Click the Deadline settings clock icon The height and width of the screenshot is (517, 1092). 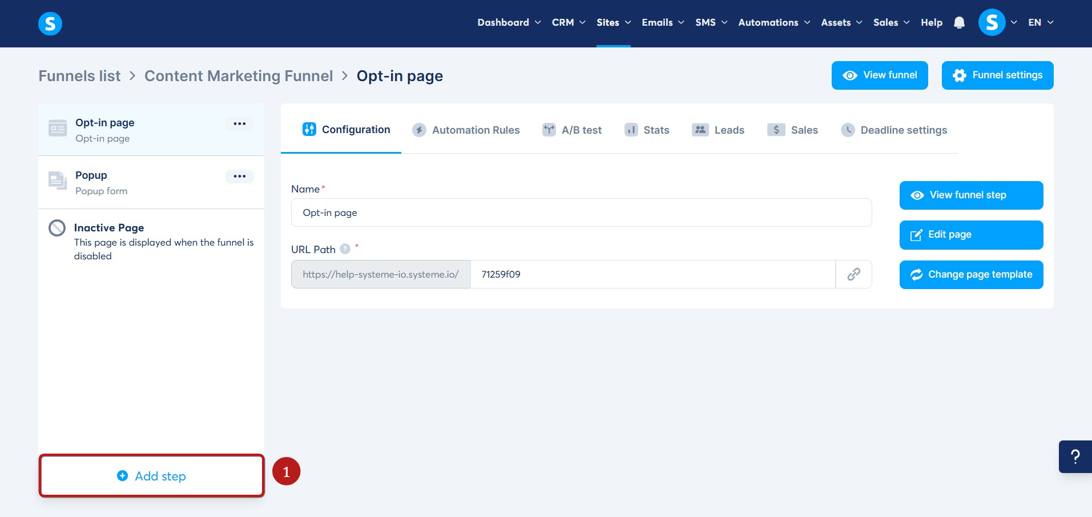[x=848, y=130]
